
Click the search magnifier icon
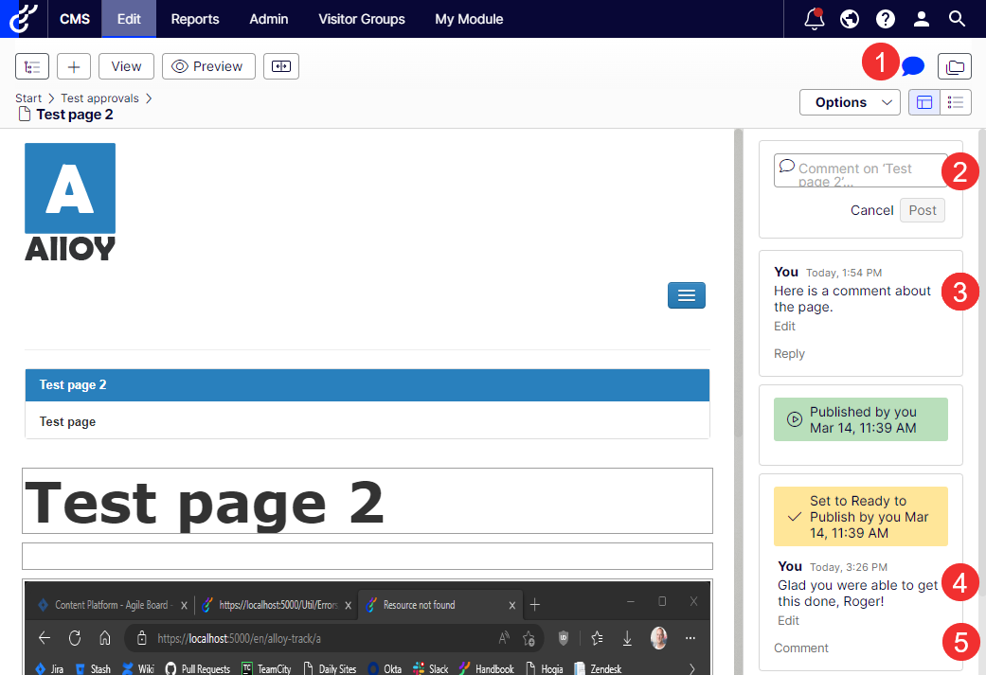[x=957, y=19]
